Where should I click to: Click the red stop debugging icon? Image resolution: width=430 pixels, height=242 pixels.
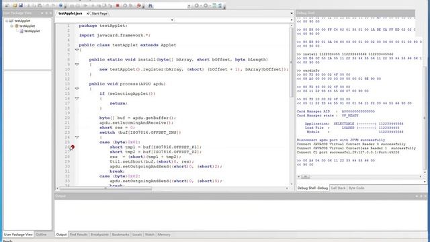click(x=118, y=5)
